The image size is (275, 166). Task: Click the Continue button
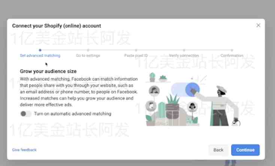tap(245, 150)
